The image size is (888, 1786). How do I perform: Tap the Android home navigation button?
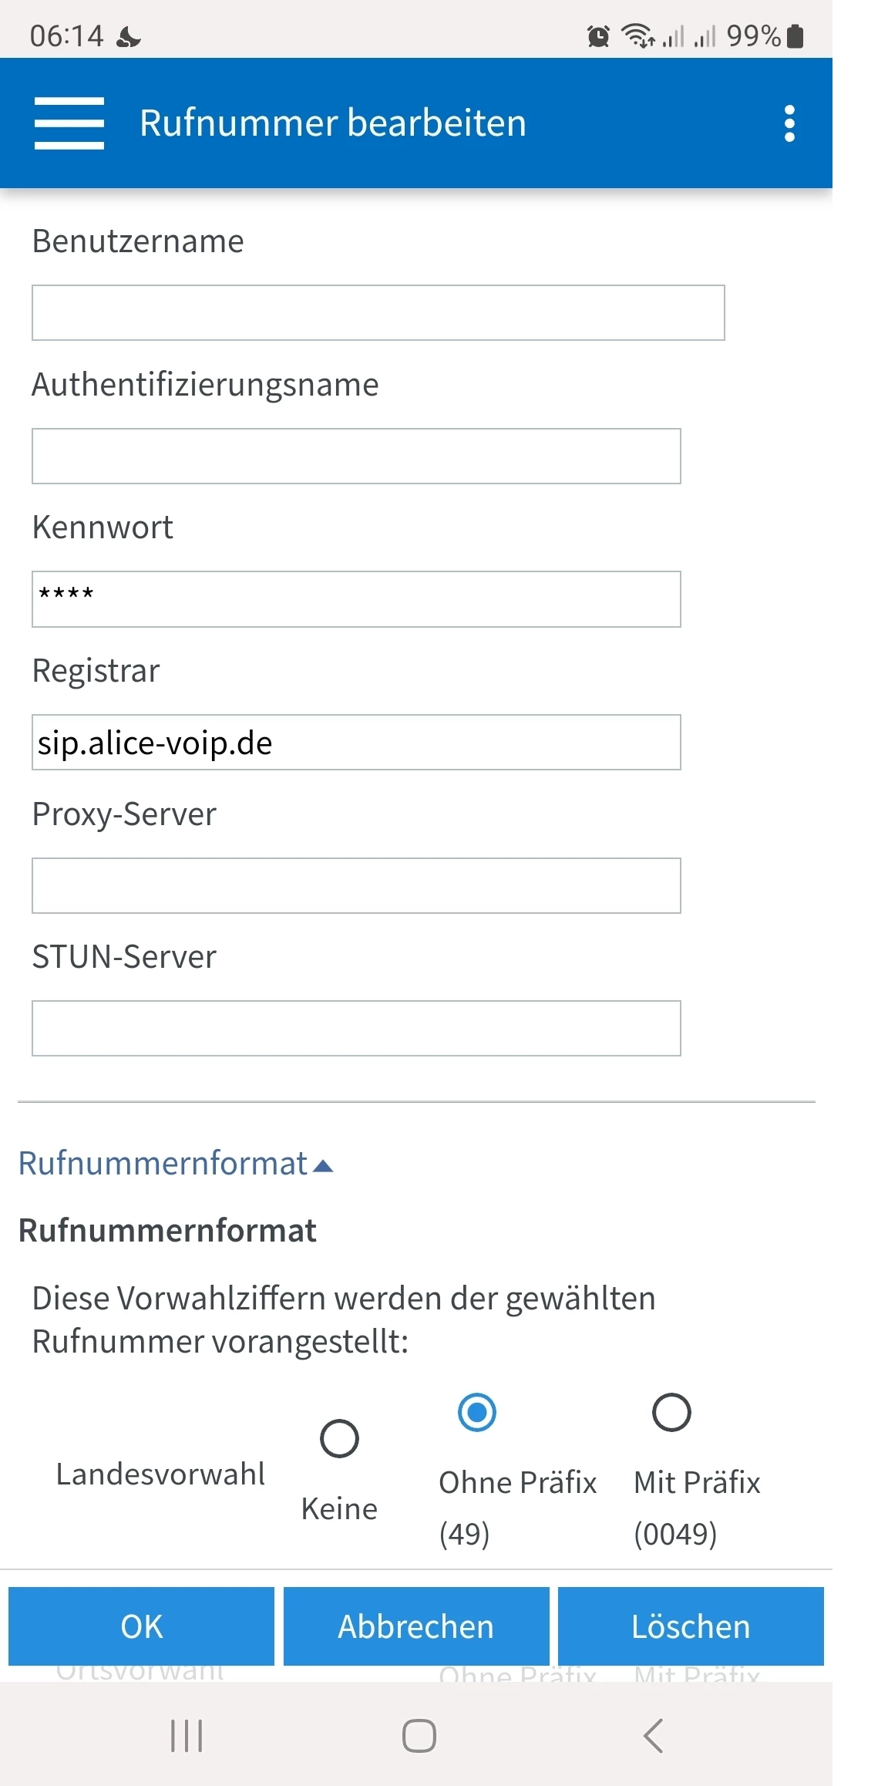coord(419,1736)
